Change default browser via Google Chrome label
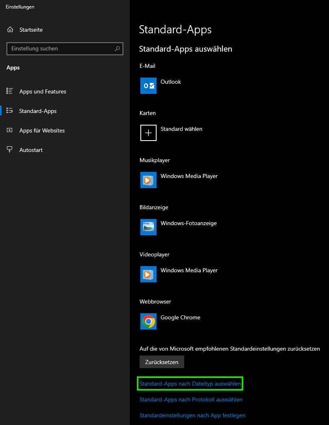The width and height of the screenshot is (329, 425). click(x=180, y=317)
